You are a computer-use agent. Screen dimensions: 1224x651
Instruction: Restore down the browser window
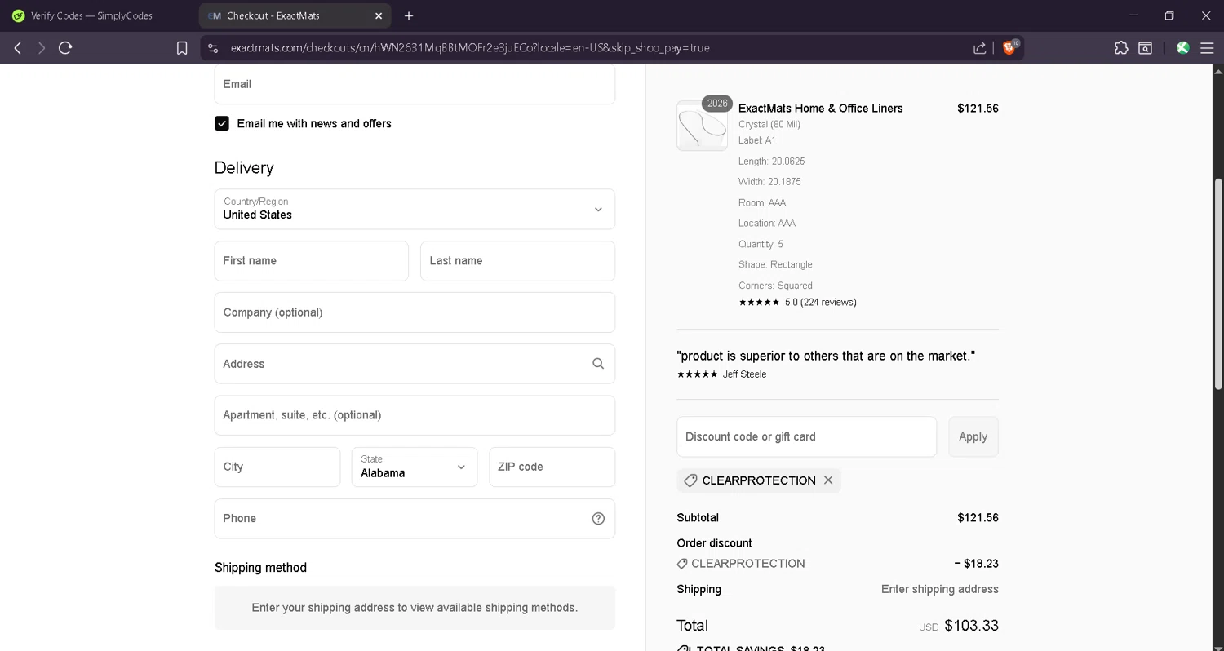coord(1169,15)
